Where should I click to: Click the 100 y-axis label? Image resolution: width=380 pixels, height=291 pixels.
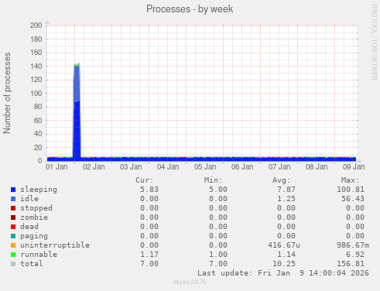pyautogui.click(x=36, y=94)
